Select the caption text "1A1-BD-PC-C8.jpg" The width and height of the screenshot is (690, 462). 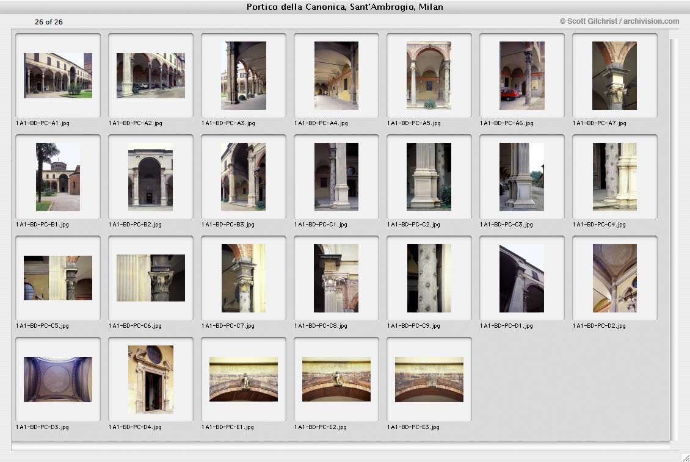pyautogui.click(x=321, y=326)
